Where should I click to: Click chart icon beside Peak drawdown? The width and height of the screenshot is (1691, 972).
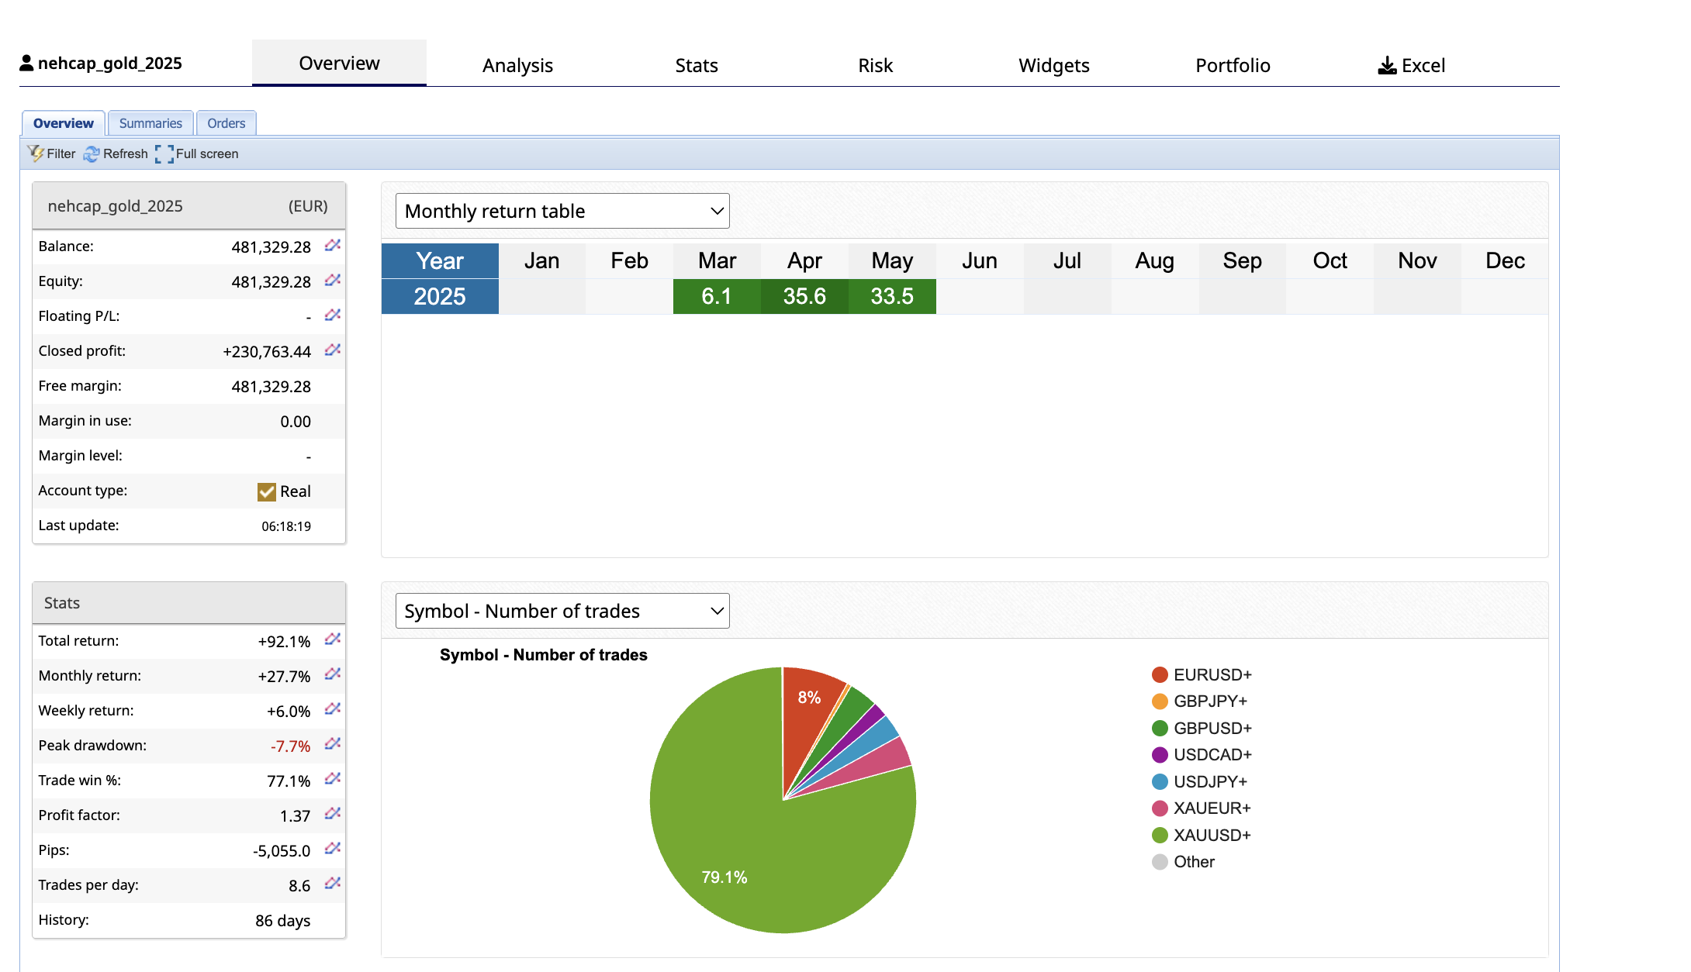point(333,744)
